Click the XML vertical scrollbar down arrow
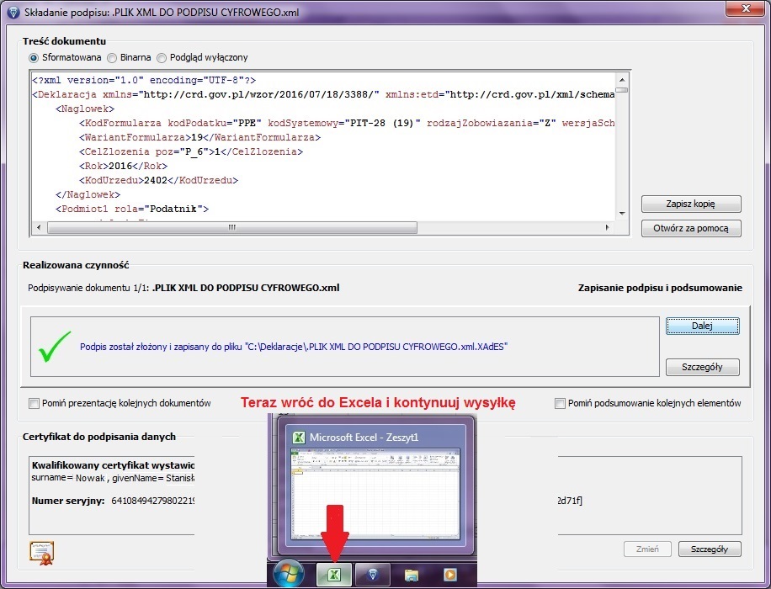Screen dimensions: 771x589 click(x=622, y=214)
